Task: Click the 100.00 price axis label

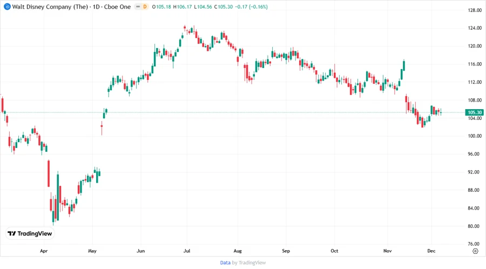Action: pyautogui.click(x=475, y=136)
